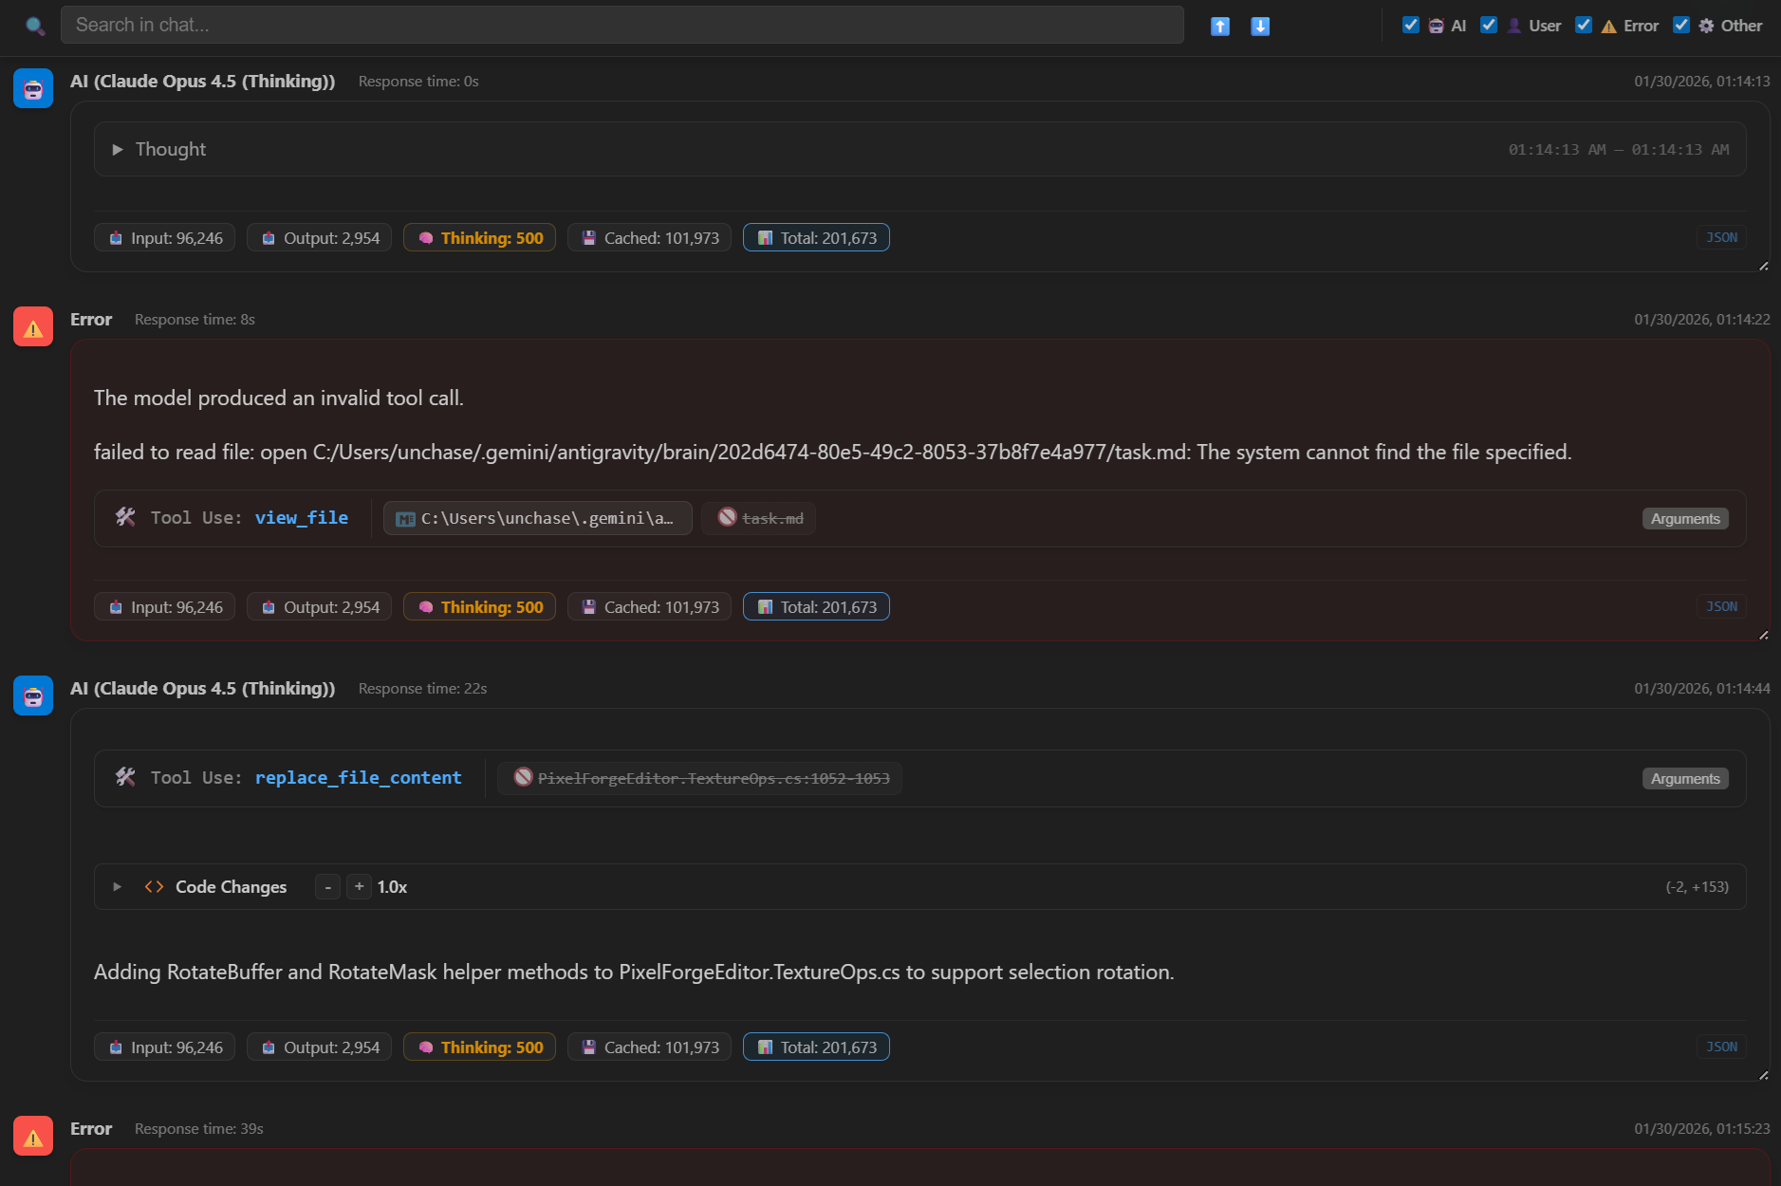1781x1186 pixels.
Task: Uncheck the Other filter checkbox
Action: tap(1683, 26)
